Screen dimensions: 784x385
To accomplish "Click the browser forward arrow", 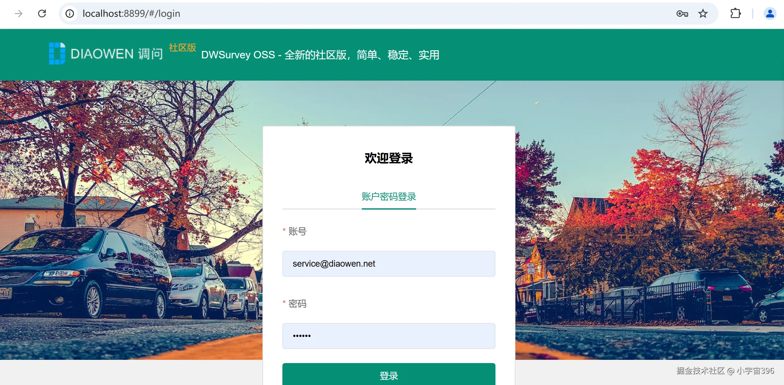I will (x=19, y=14).
